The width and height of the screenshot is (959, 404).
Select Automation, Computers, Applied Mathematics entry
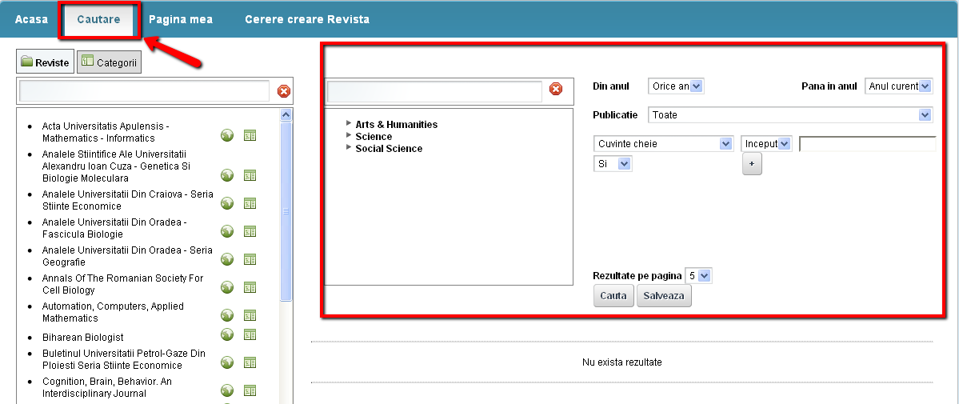113,312
